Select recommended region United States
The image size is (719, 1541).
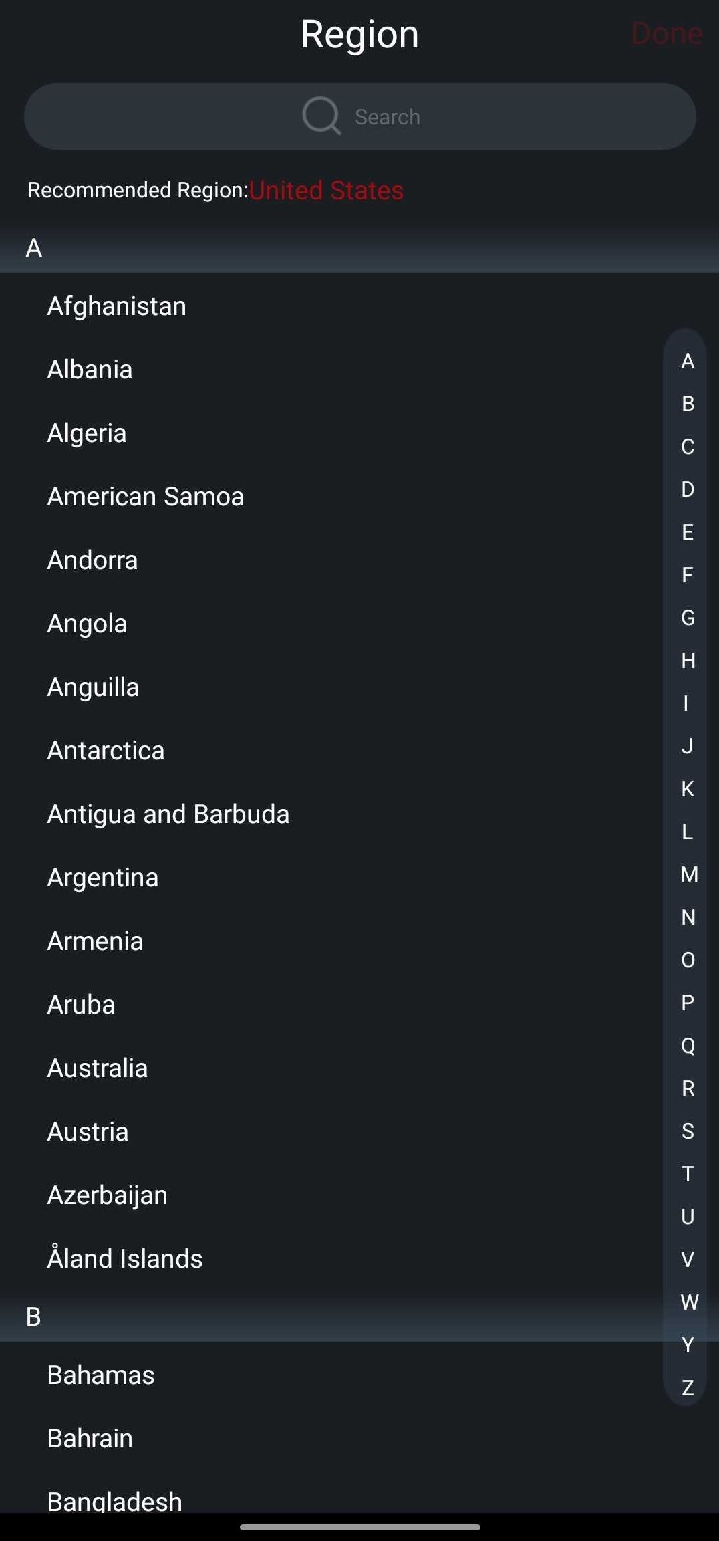point(326,191)
